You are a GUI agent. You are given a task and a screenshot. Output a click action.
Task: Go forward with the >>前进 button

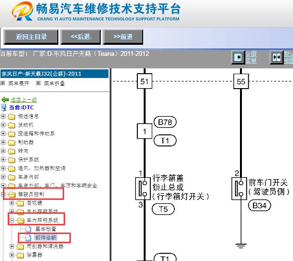123,37
